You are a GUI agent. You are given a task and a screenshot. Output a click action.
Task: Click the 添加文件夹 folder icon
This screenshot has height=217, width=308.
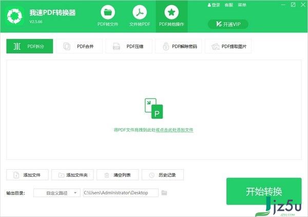point(61,175)
